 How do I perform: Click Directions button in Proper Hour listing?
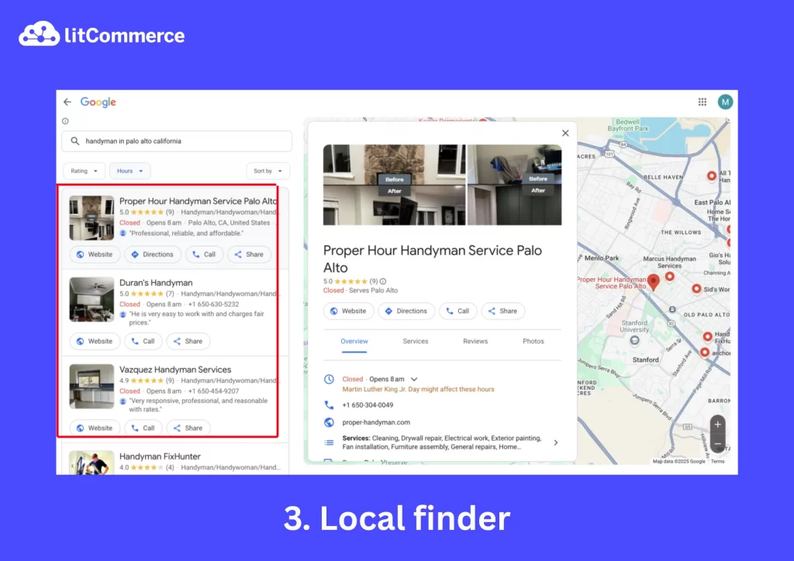coord(153,254)
